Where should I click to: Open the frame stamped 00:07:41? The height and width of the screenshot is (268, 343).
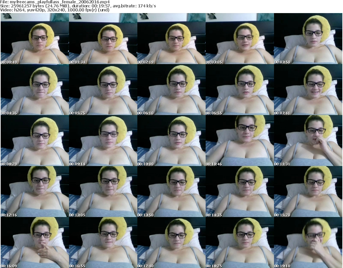tap(308, 90)
